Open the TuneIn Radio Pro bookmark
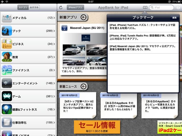The height and width of the screenshot is (136, 182). [143, 37]
